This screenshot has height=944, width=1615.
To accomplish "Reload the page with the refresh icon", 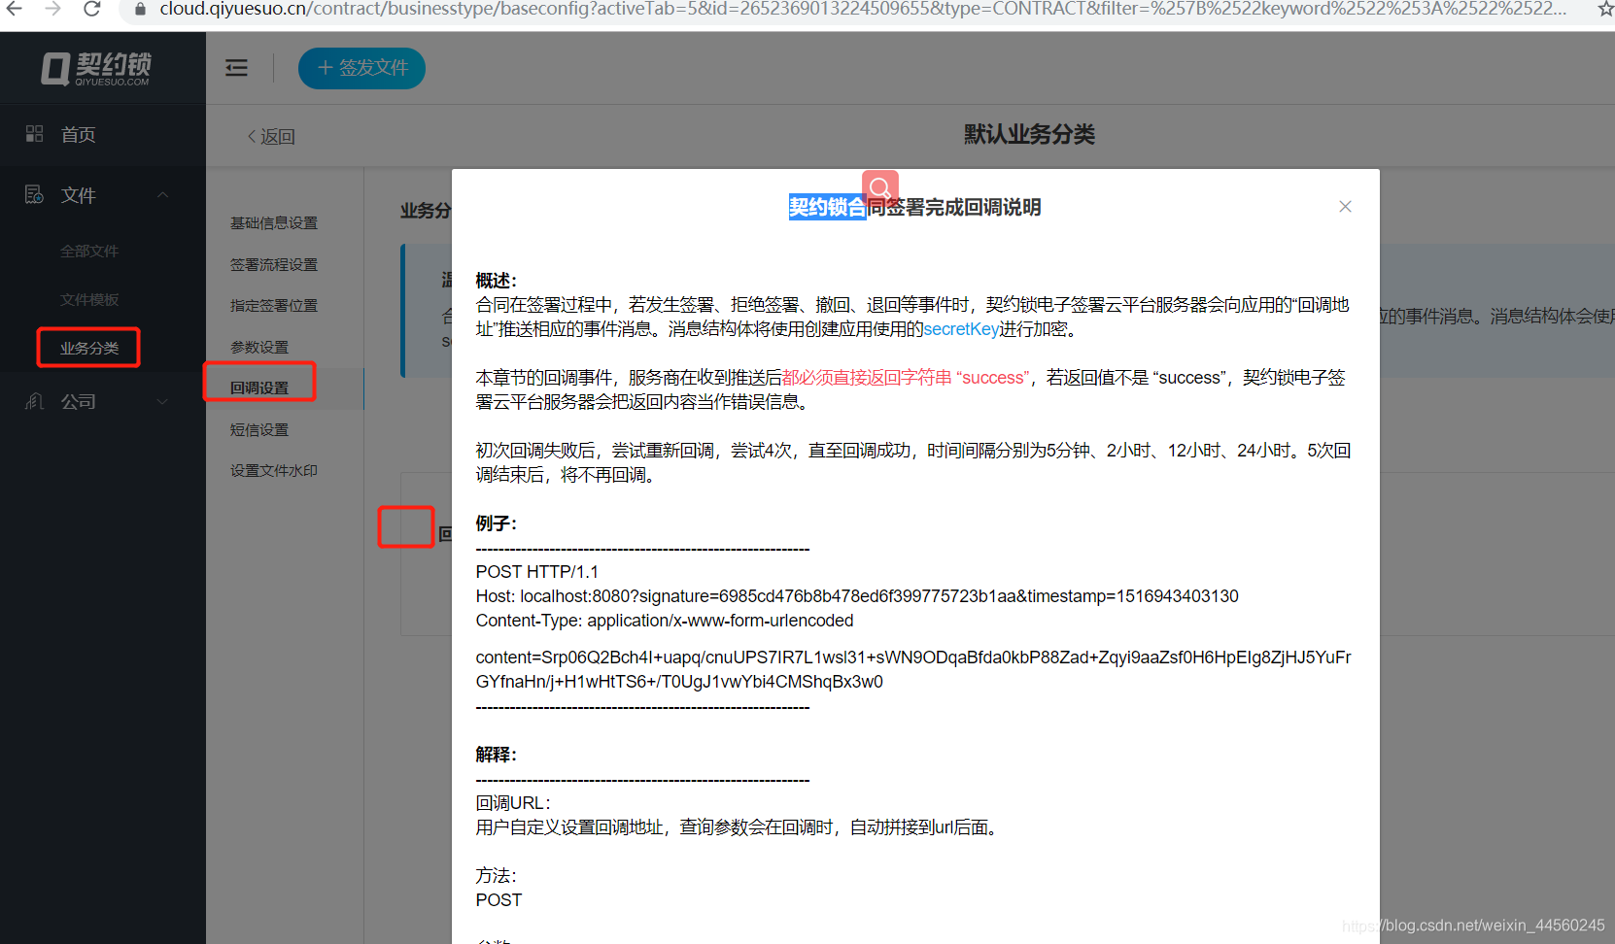I will click(92, 9).
